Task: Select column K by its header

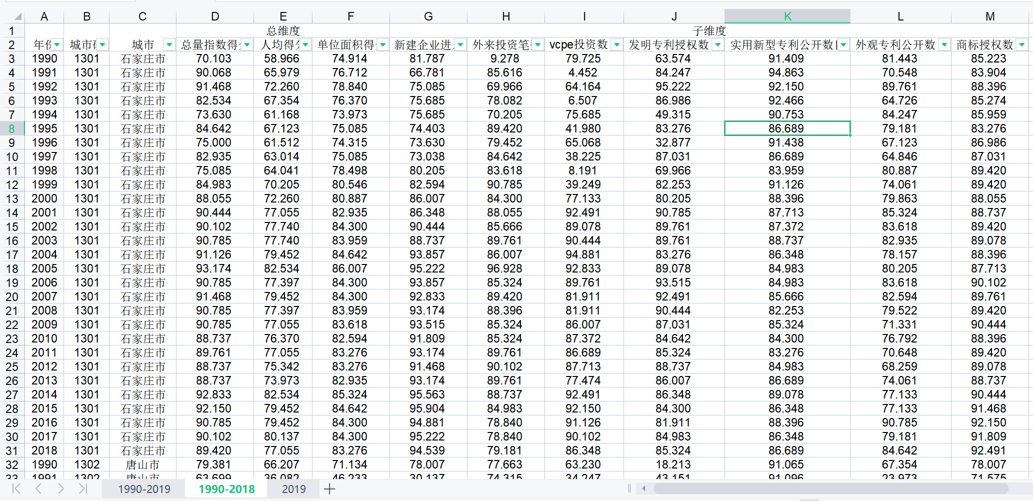Action: click(x=787, y=16)
